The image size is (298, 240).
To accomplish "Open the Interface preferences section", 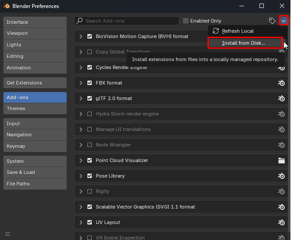I will (x=35, y=22).
